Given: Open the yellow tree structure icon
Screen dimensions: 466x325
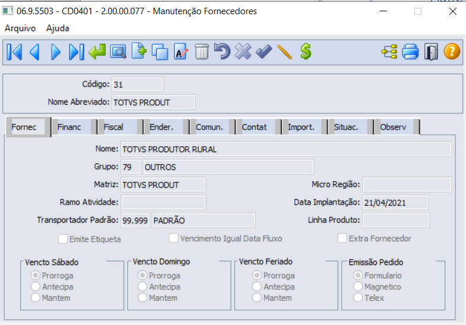Looking at the screenshot, I should (389, 52).
